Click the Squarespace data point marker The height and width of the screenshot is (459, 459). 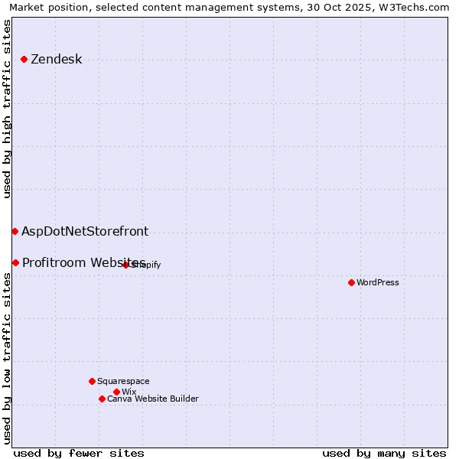point(92,381)
